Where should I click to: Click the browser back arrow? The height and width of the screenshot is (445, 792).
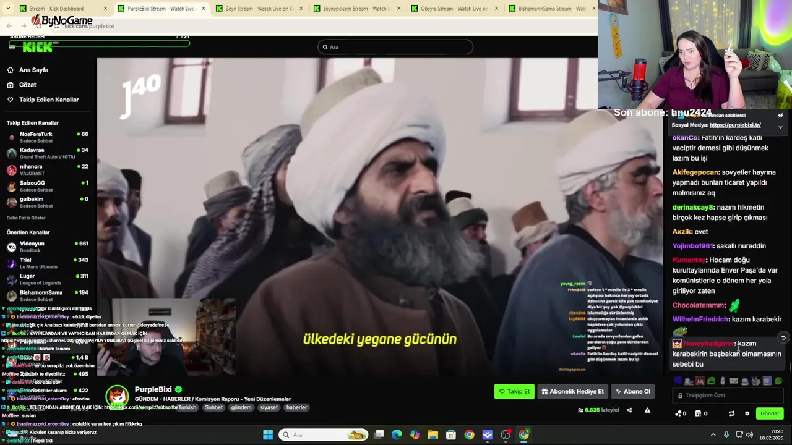(x=9, y=26)
